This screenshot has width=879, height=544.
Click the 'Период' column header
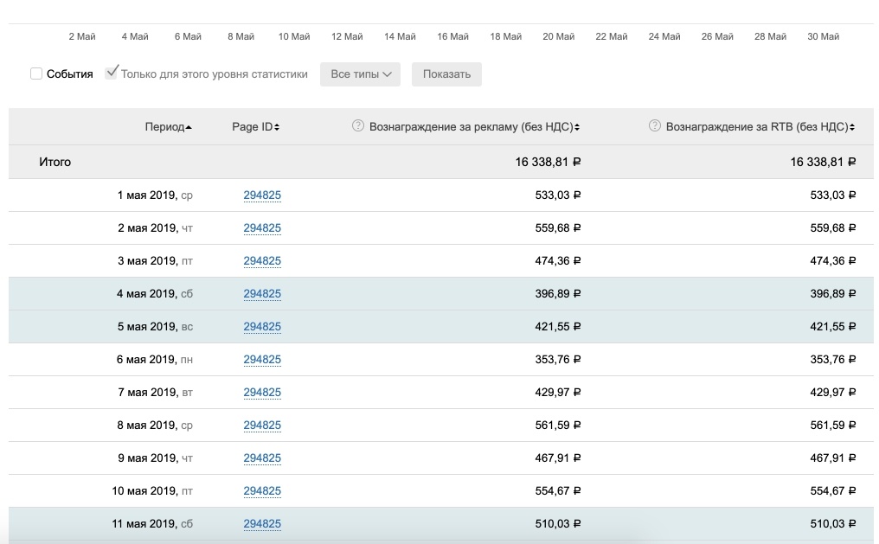tap(164, 127)
